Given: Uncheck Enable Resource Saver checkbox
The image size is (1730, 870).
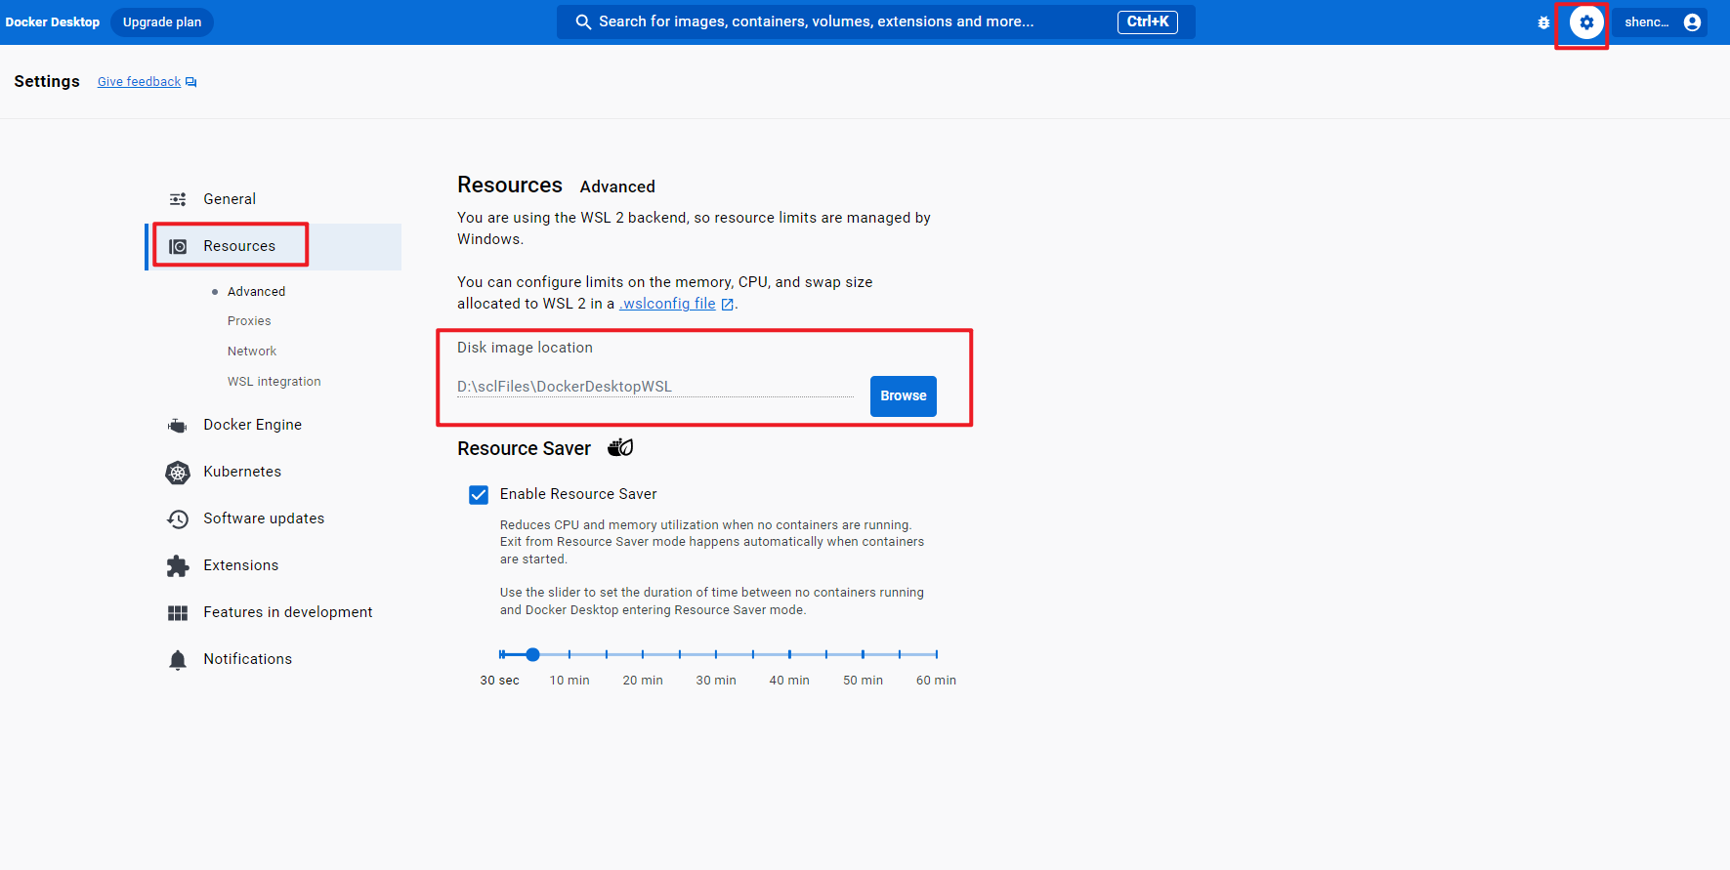Looking at the screenshot, I should [479, 495].
